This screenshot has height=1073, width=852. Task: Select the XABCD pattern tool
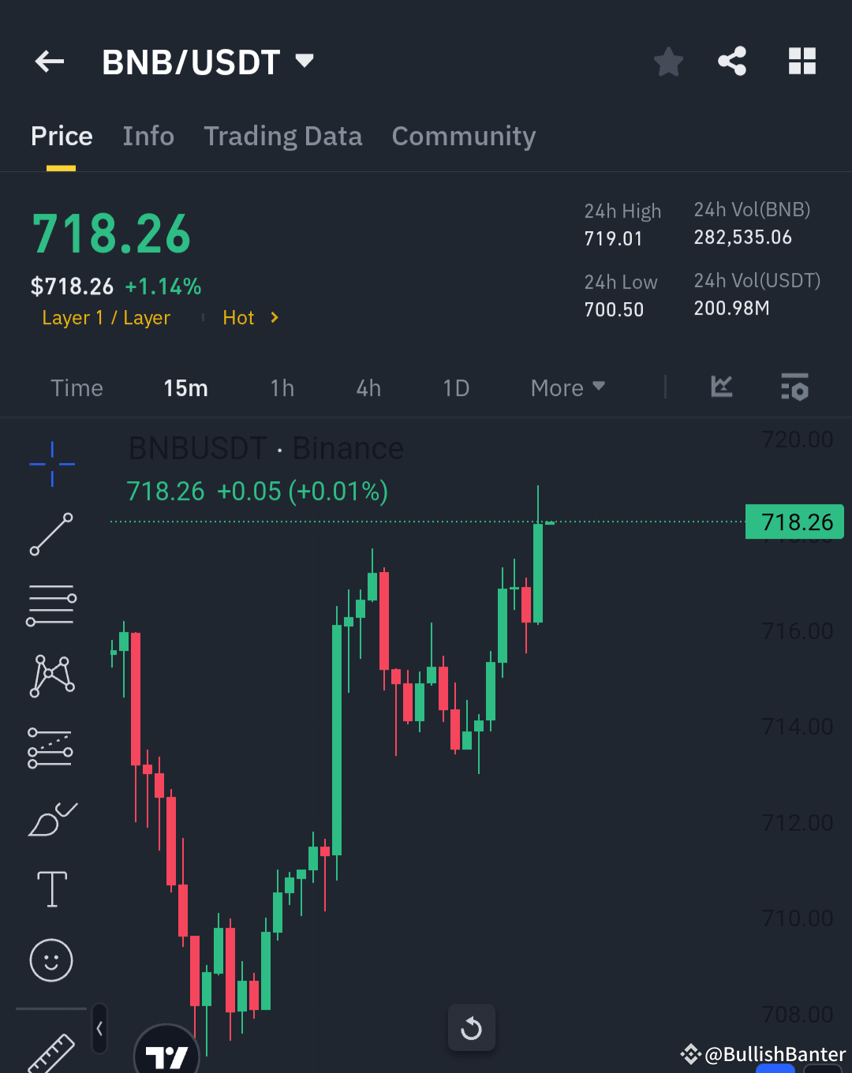pyautogui.click(x=51, y=675)
